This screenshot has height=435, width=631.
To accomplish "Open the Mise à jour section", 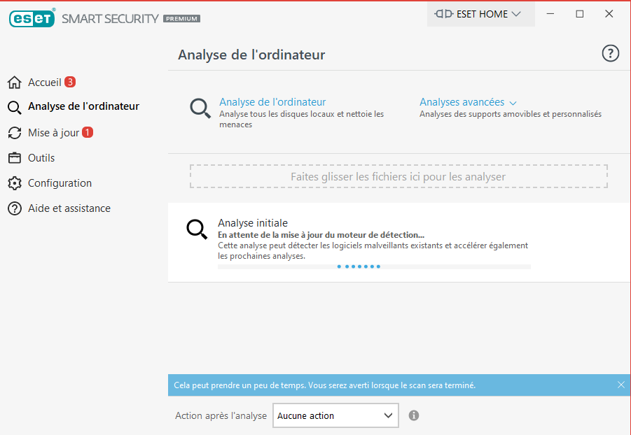I will point(53,133).
